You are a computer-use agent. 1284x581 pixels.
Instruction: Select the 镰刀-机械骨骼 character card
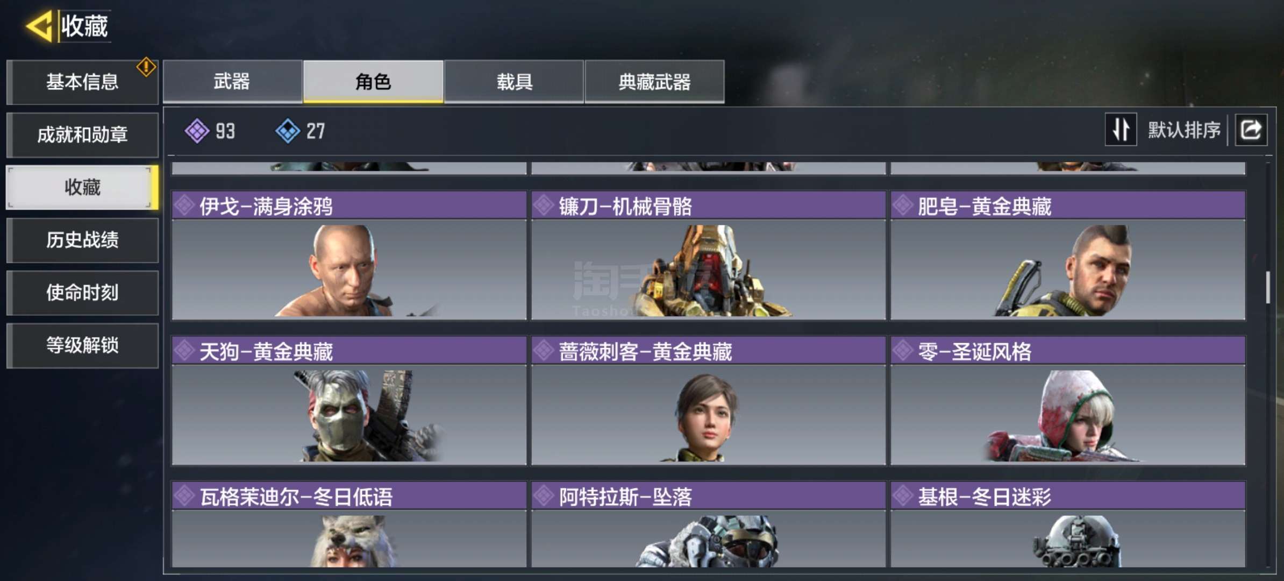point(708,256)
